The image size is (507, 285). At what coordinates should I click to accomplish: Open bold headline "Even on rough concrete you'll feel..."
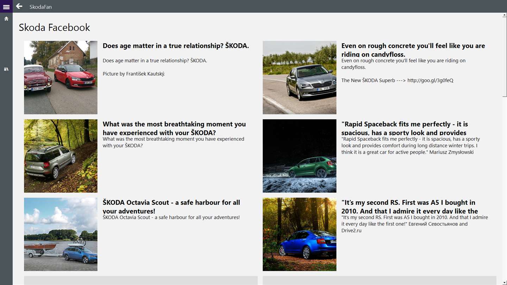(x=413, y=50)
